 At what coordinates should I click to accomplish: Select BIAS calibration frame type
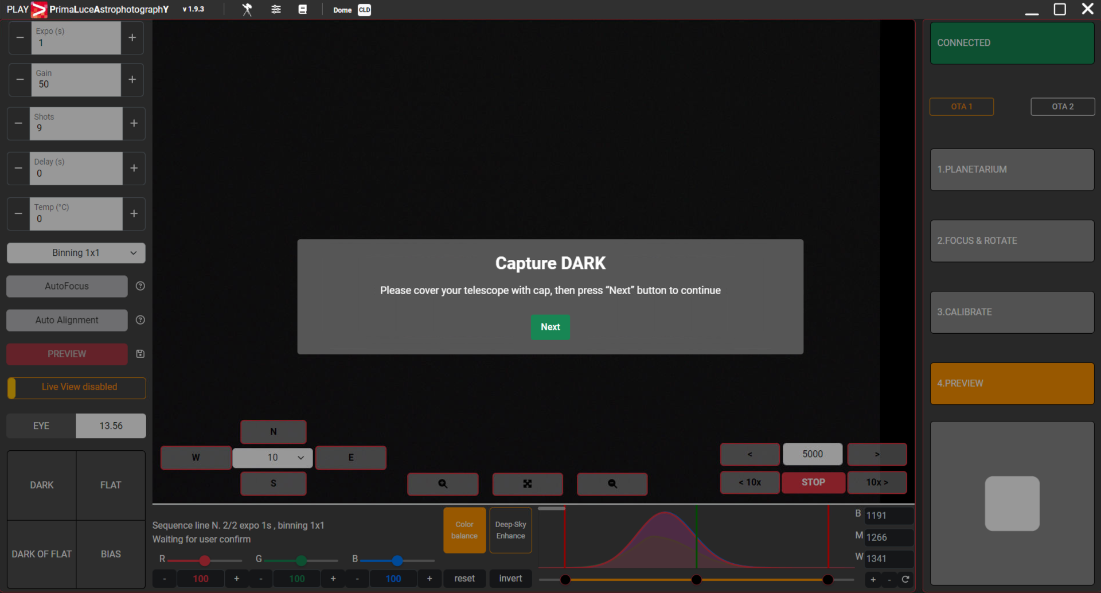point(111,554)
